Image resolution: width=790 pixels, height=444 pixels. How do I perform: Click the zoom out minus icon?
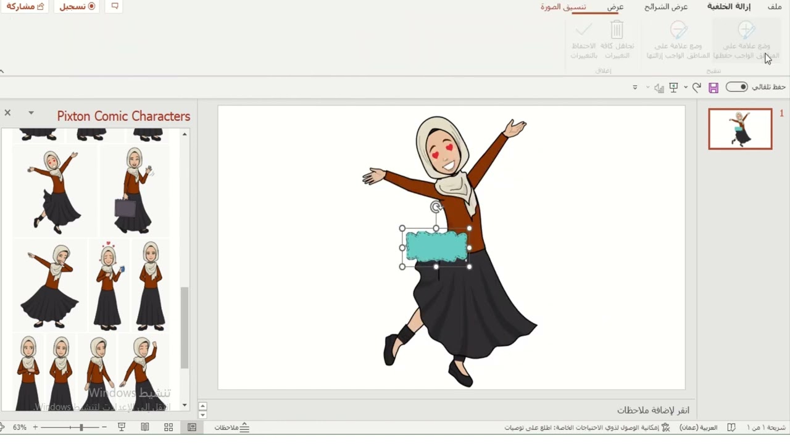104,427
